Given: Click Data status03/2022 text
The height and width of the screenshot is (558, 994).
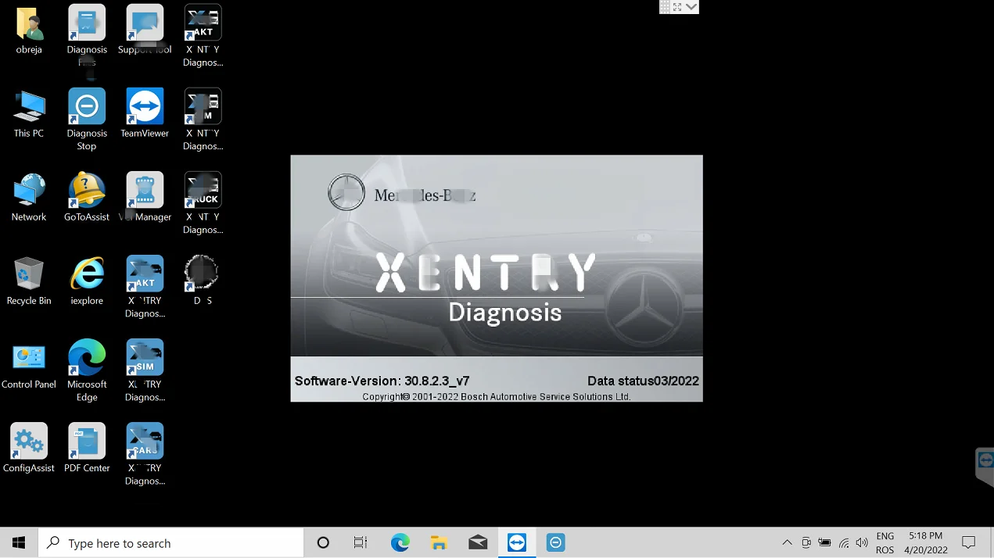Looking at the screenshot, I should 643,381.
